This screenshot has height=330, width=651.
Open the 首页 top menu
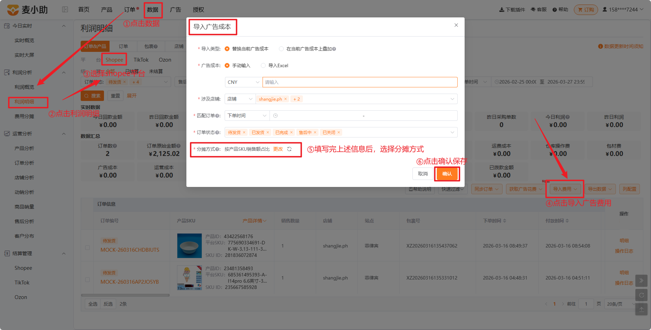pos(84,9)
